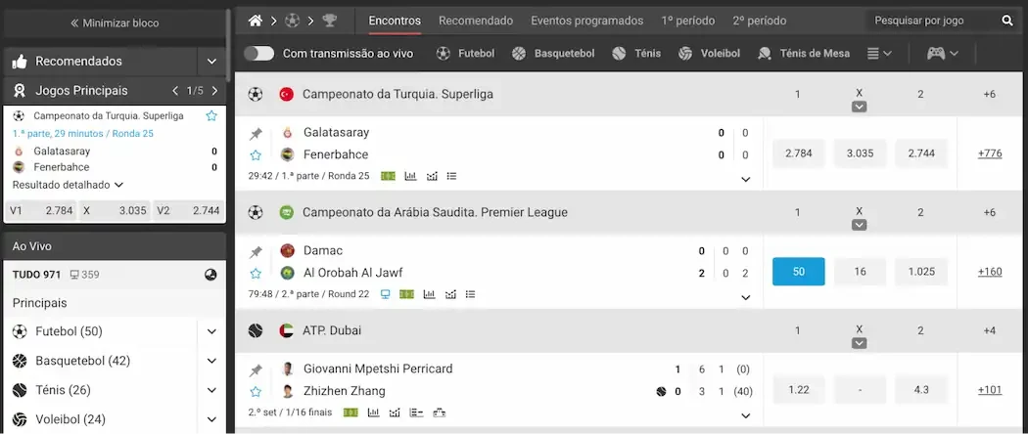
Task: Click the globe icon beside TUDO 971
Action: click(210, 275)
